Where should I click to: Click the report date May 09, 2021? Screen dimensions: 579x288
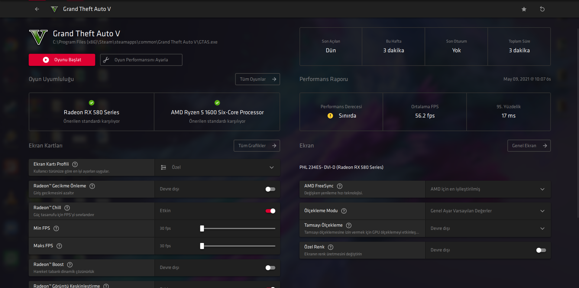(x=527, y=79)
